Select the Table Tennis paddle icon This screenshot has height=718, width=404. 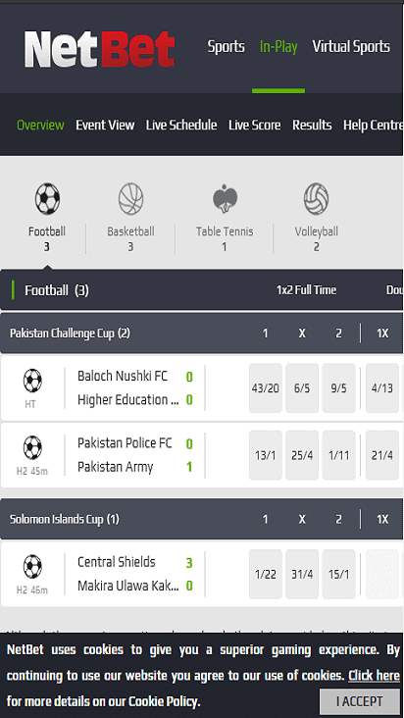pos(225,199)
